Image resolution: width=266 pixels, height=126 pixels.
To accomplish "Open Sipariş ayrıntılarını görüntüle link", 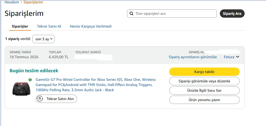I will coord(193,57).
